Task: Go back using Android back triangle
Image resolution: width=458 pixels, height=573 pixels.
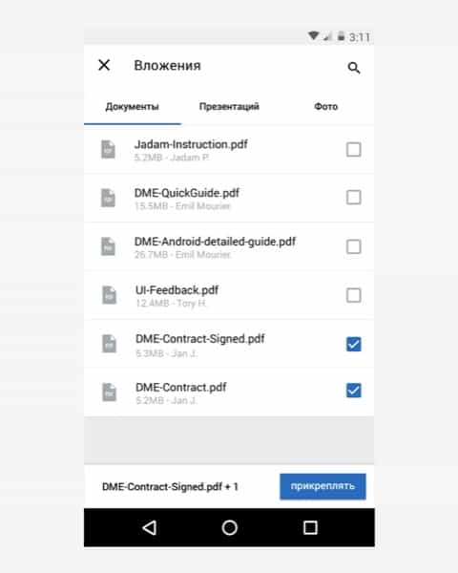Action: point(150,528)
